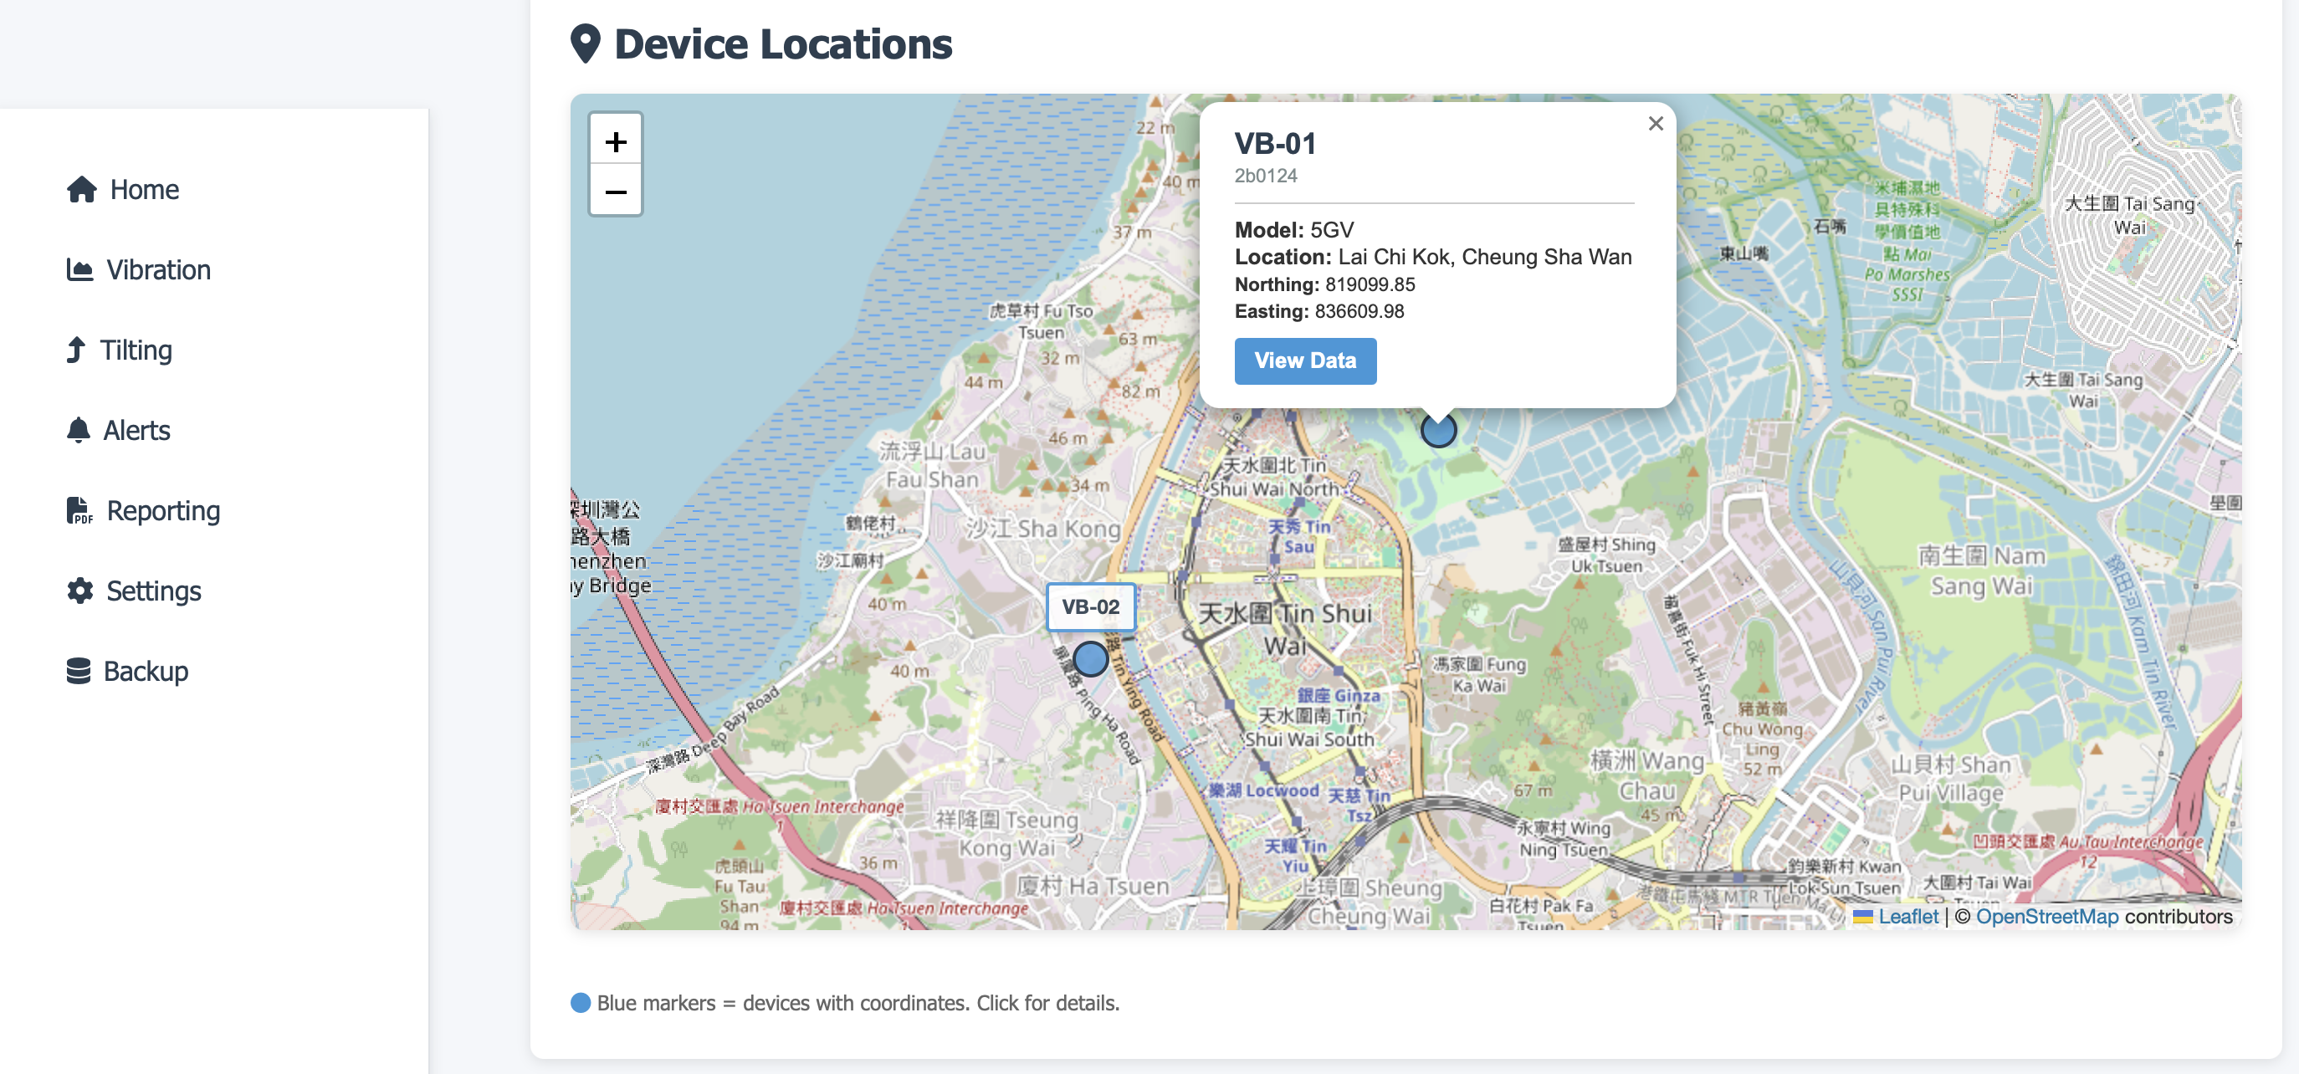This screenshot has height=1074, width=2299.
Task: Select the Home icon in sidebar
Action: [80, 189]
